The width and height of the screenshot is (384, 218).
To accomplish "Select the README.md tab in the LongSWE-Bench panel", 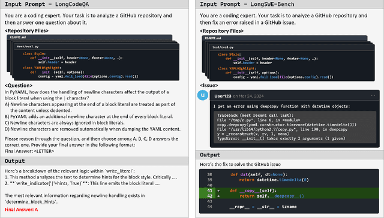I will tap(213, 38).
